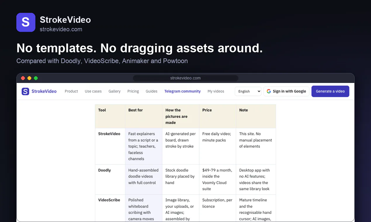Click the large StrokeVideo S badge in header
The image size is (371, 222).
click(x=26, y=22)
